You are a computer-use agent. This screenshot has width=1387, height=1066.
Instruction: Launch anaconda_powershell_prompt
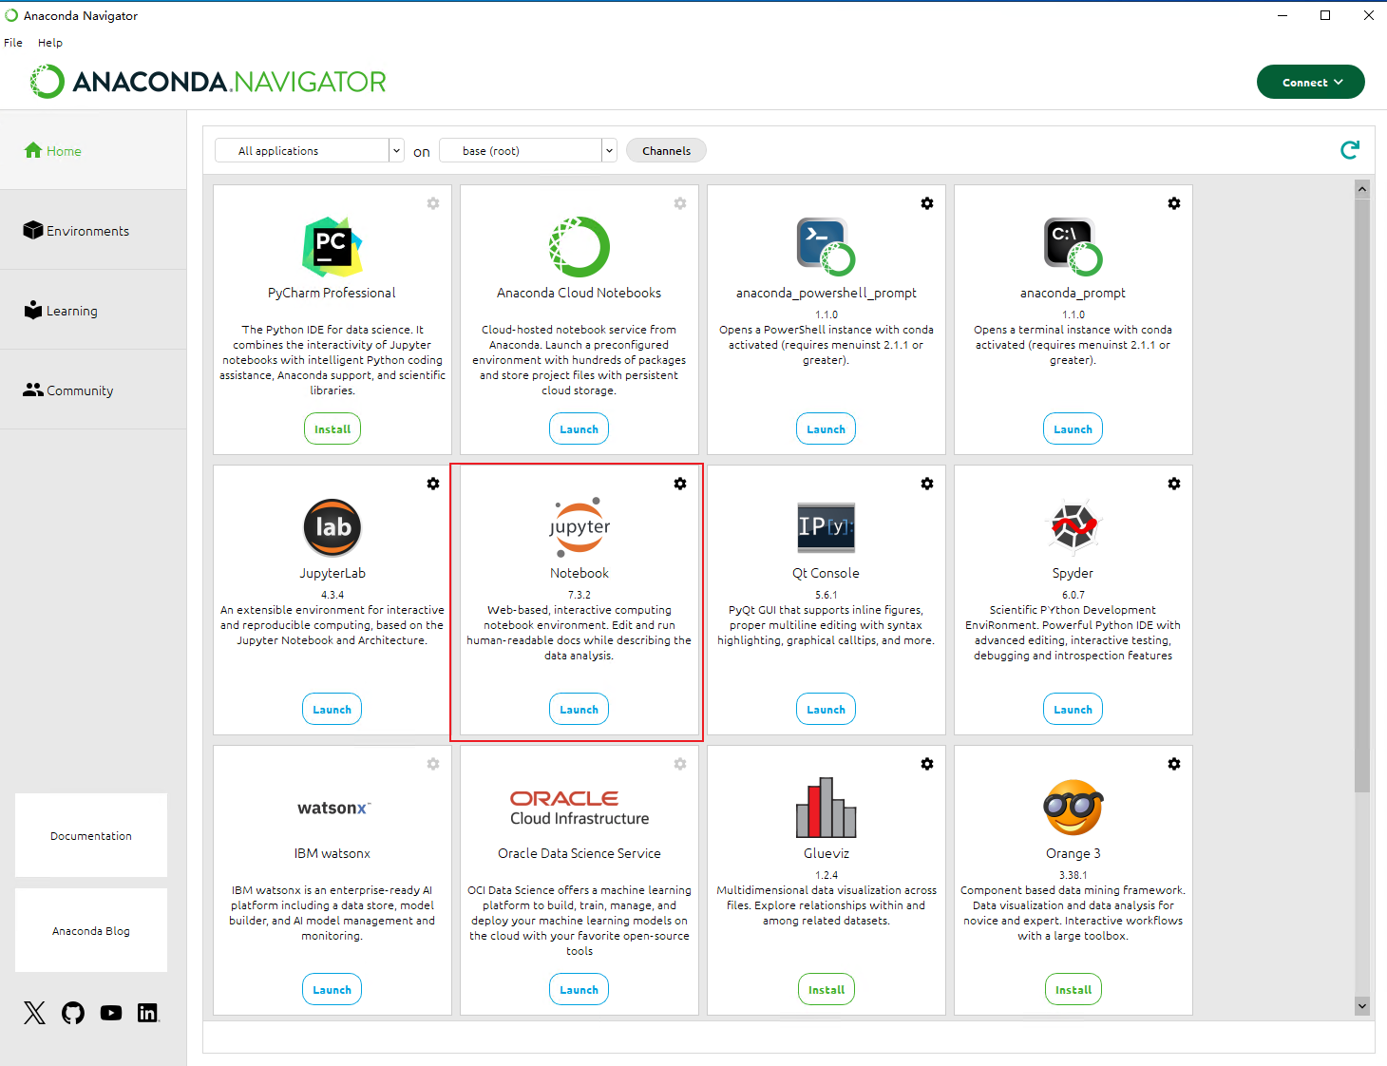point(826,428)
